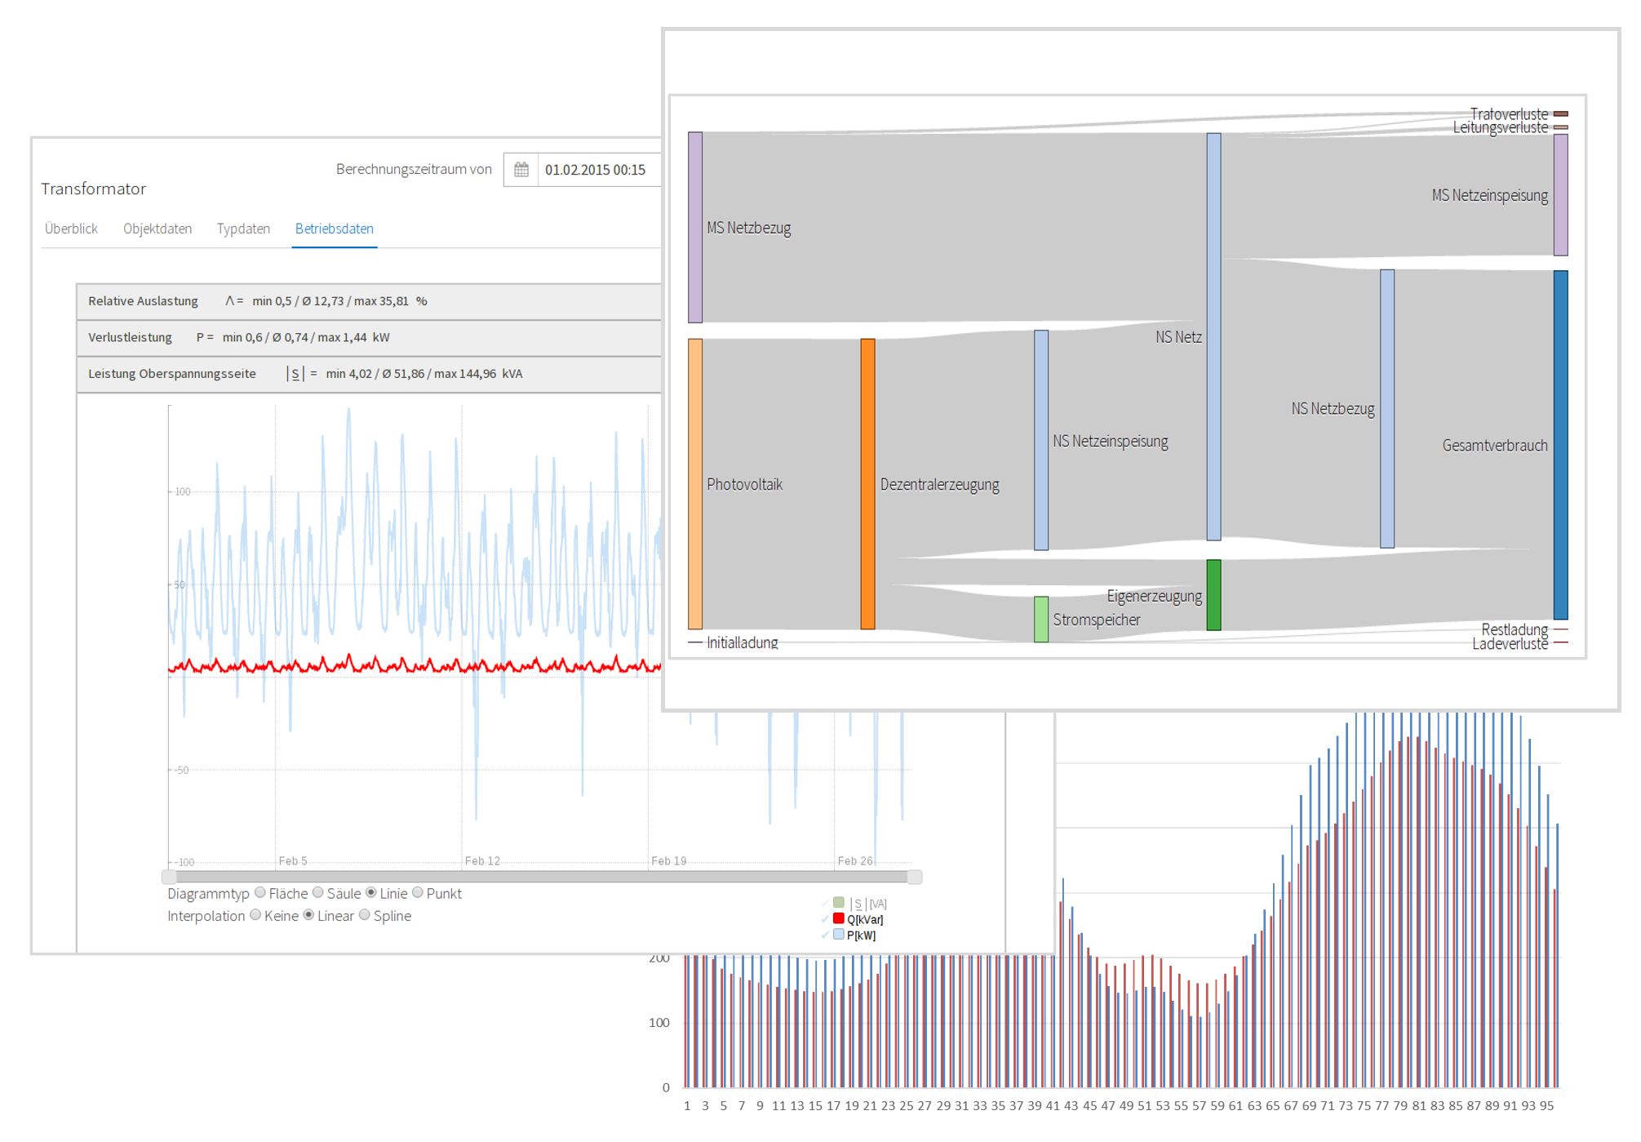
Task: Set interpolation to Keine
Action: coord(255,915)
